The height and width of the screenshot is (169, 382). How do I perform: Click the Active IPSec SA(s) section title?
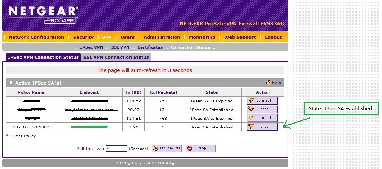pos(38,83)
